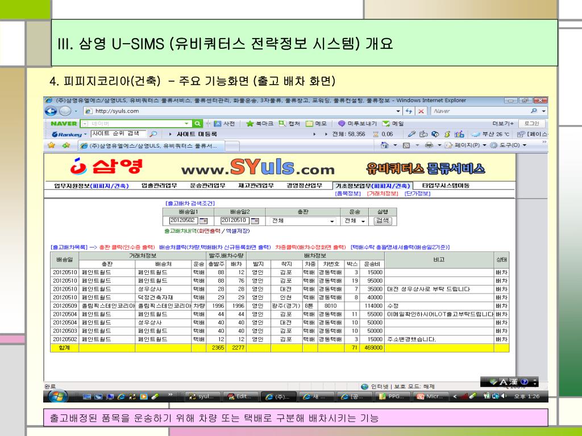Click the browser Forward arrow button

click(x=65, y=111)
